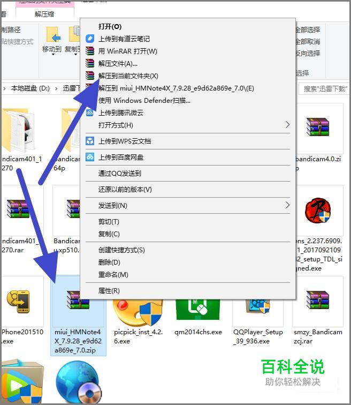The width and height of the screenshot is (351, 405).
Task: Expand Open with (打开方式) submenu
Action: (188, 125)
